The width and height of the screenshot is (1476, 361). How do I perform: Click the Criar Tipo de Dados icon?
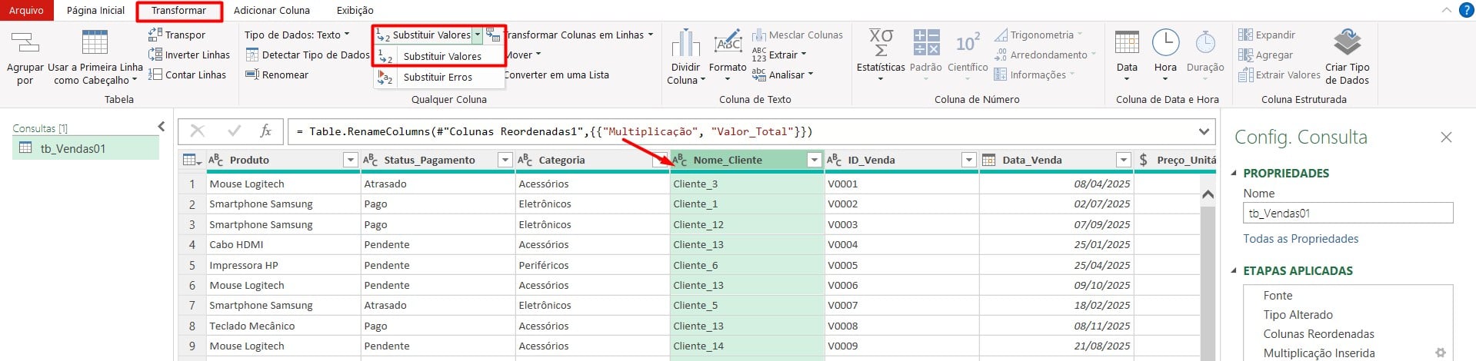(1347, 43)
